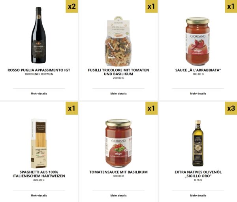Open the Fusilli Tricolore pasta bag image
The image size is (237, 202).
click(118, 41)
